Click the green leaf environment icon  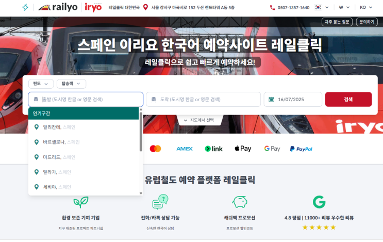[x=81, y=202]
